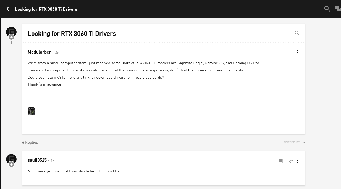Viewport: 341px width, 189px height.
Task: Open Modularbcn user profile
Action: tap(40, 52)
